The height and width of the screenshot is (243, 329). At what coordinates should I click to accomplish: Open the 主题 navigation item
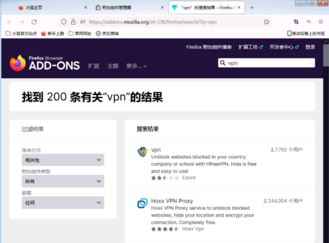[x=113, y=66]
